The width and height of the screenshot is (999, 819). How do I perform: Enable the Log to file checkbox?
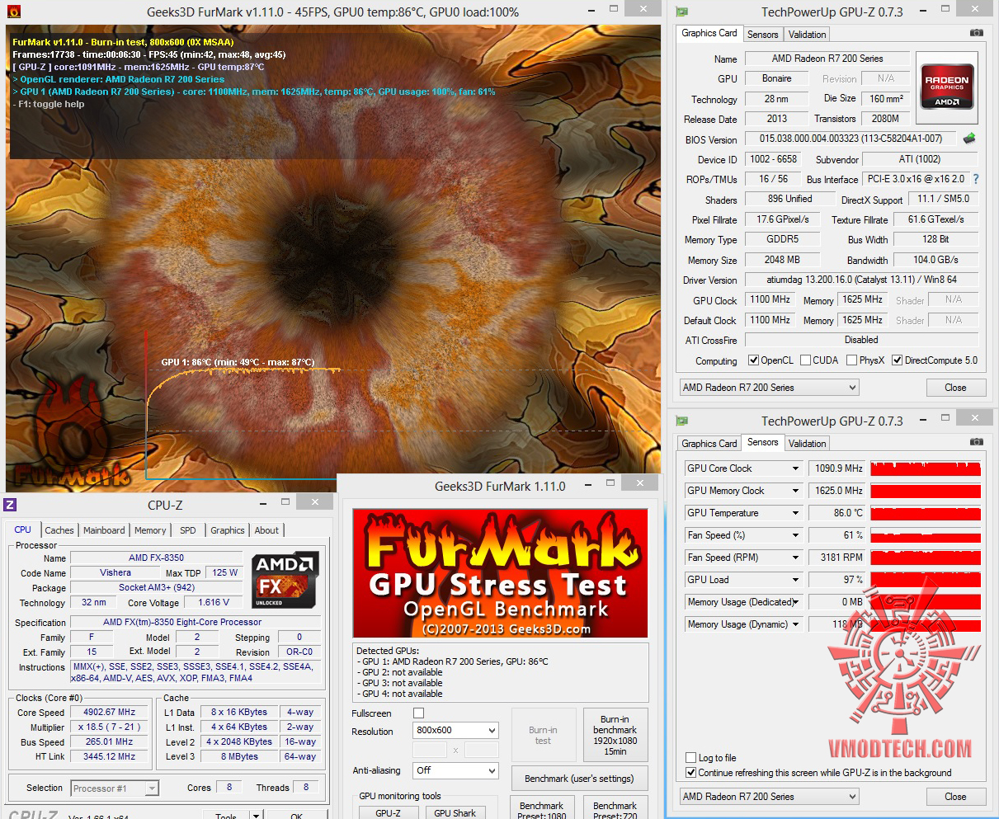click(x=691, y=758)
